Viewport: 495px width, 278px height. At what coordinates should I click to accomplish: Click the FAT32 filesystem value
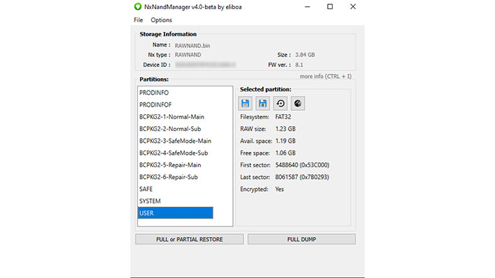pyautogui.click(x=283, y=117)
